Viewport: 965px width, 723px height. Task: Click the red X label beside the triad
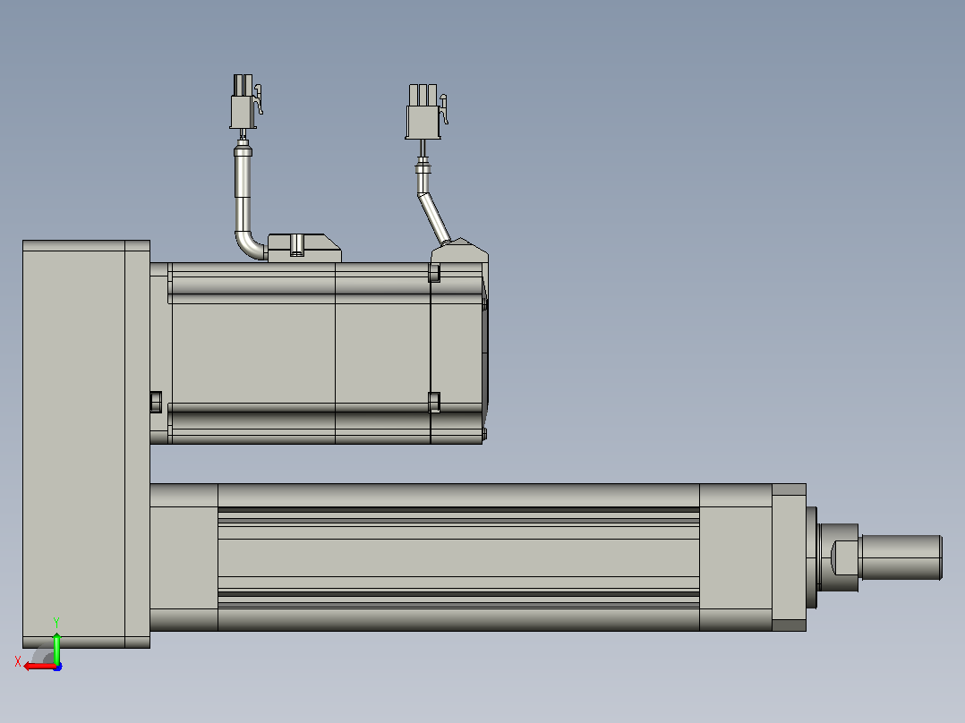click(18, 661)
